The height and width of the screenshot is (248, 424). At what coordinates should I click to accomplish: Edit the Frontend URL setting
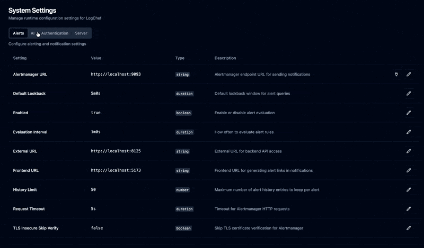coord(409,170)
